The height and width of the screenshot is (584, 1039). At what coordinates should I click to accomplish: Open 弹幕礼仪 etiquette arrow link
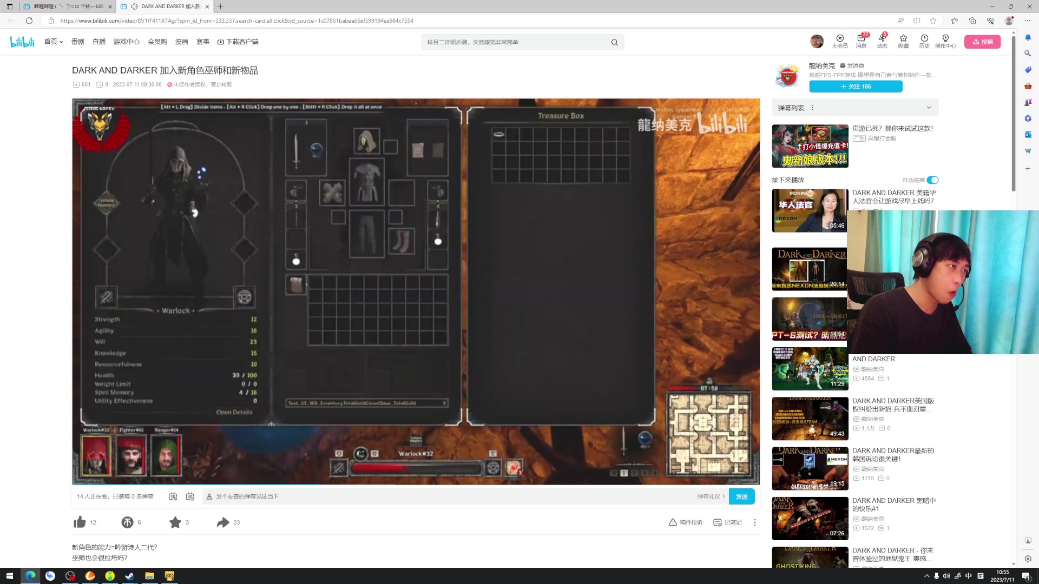(711, 496)
